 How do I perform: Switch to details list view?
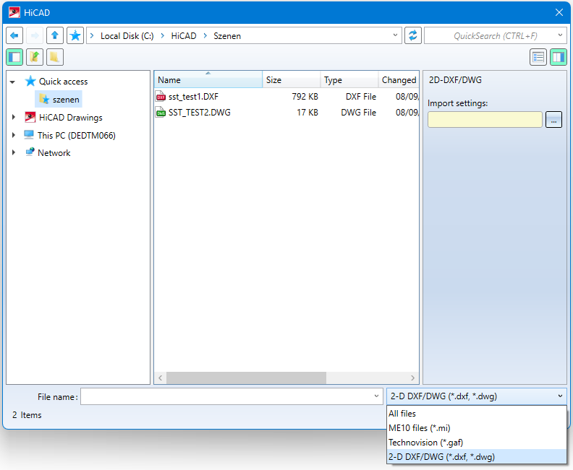click(x=538, y=57)
